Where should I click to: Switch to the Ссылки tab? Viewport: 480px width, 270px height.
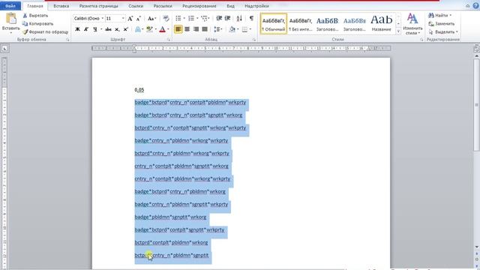[136, 6]
